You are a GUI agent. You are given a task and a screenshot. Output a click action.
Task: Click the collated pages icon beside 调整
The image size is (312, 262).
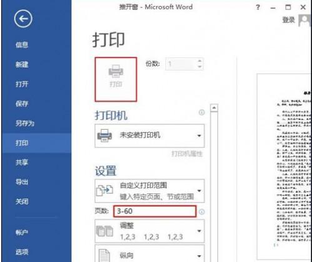(105, 231)
